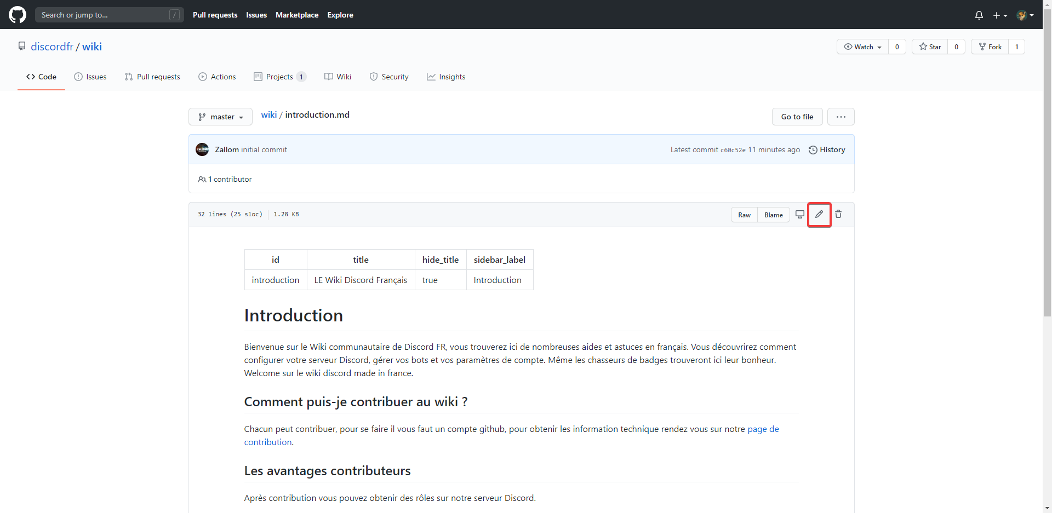This screenshot has width=1052, height=513.
Task: Switch to the repository Issues tab
Action: click(x=90, y=77)
